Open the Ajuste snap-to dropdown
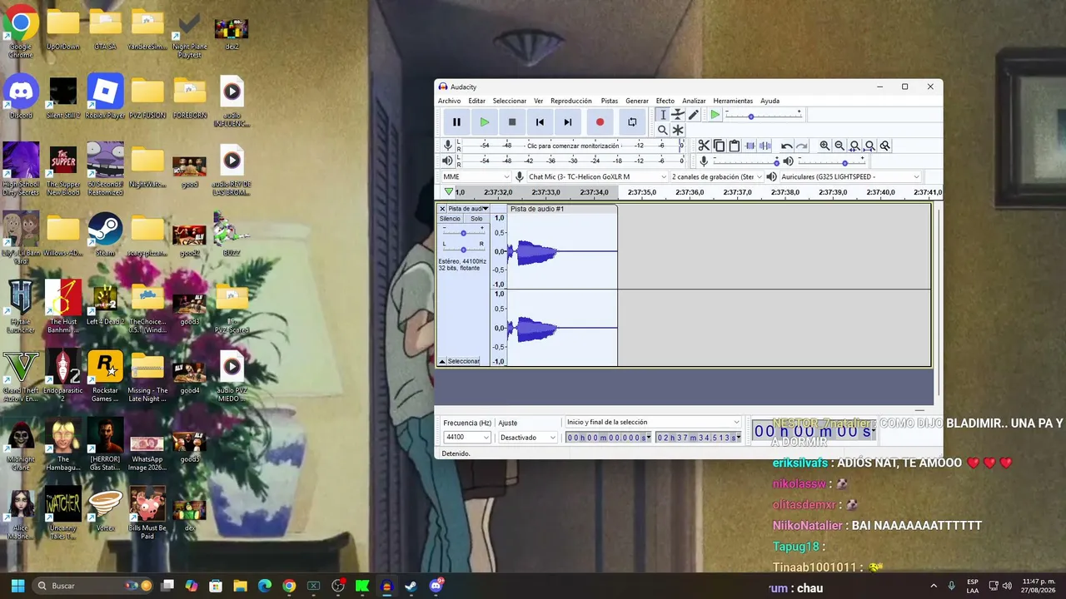The width and height of the screenshot is (1066, 599). tap(528, 438)
